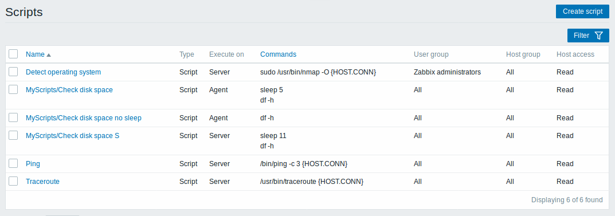Open MyScripts/Check disk space no sleep
The height and width of the screenshot is (216, 615).
[84, 118]
